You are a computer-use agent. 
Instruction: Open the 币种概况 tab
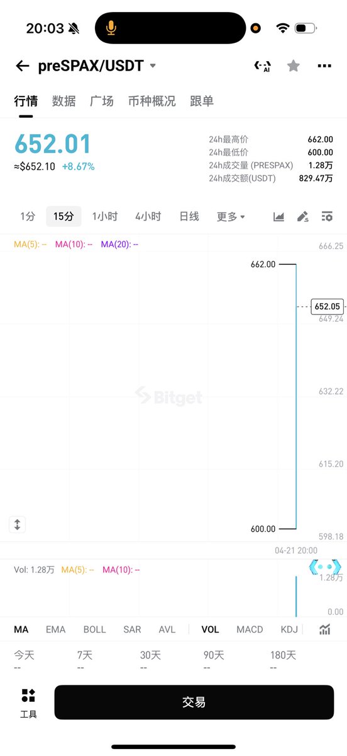[x=151, y=101]
